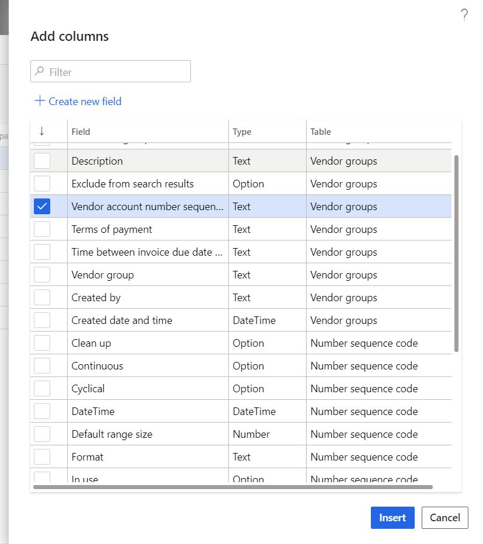Screen dimensions: 483x544
Task: Select the Continuous checkbox
Action: coord(41,365)
